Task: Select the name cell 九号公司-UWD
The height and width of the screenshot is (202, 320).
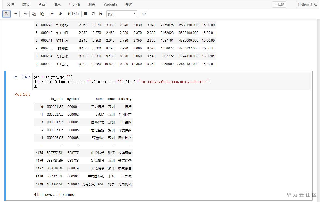Action: pos(93,184)
